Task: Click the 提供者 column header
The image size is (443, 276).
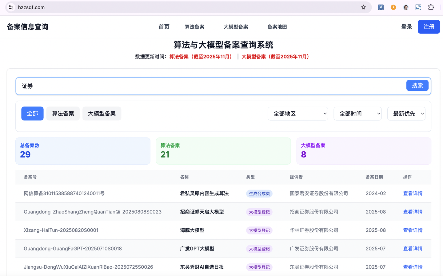Action: (x=296, y=177)
